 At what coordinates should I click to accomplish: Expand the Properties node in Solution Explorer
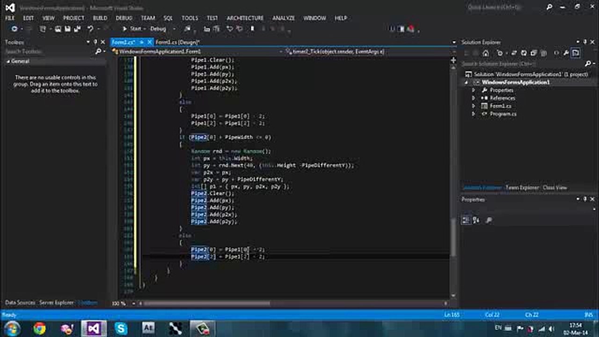click(x=474, y=90)
